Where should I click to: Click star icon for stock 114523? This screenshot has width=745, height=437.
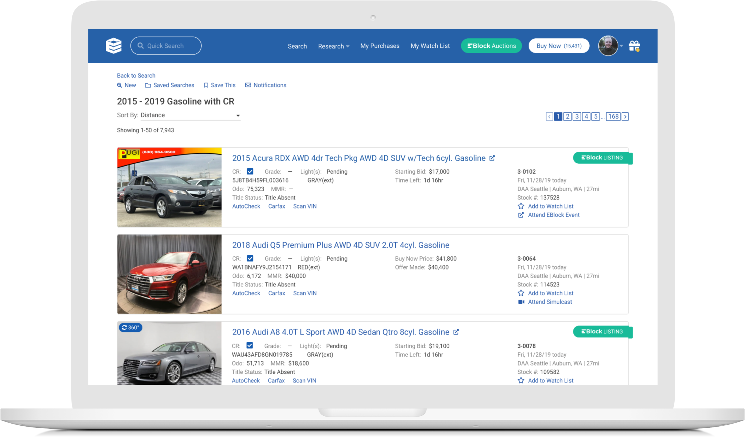point(521,293)
